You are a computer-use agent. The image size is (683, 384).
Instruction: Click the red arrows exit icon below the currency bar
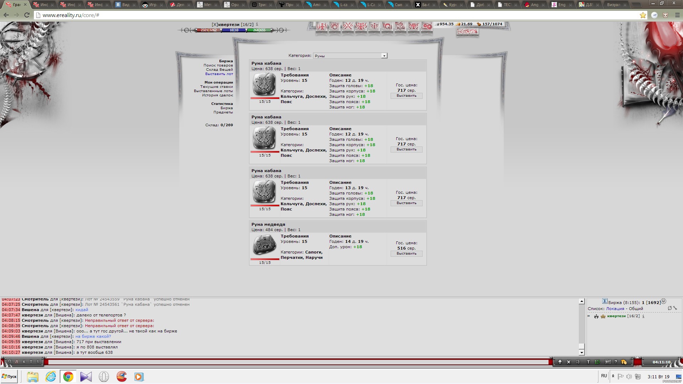coord(467,32)
